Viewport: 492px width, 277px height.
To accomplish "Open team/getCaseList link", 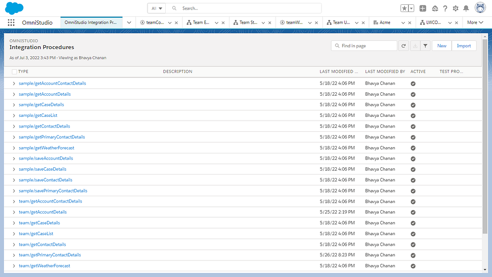I will (36, 234).
